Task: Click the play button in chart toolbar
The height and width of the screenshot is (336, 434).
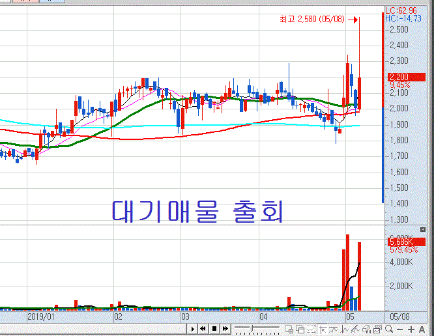Action: point(193,329)
